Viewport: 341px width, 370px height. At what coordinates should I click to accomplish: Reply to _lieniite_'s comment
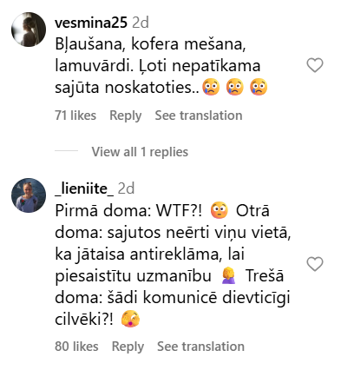128,347
